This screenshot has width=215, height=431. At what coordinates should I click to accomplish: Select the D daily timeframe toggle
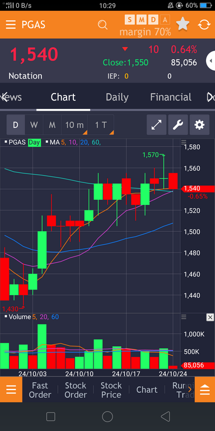(x=16, y=125)
